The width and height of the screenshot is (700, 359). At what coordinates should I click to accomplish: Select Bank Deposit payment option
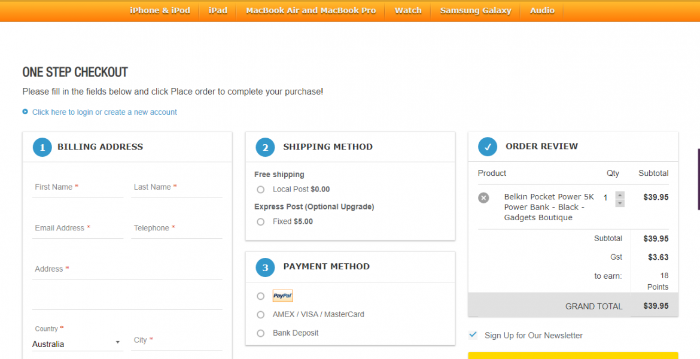[x=260, y=333]
